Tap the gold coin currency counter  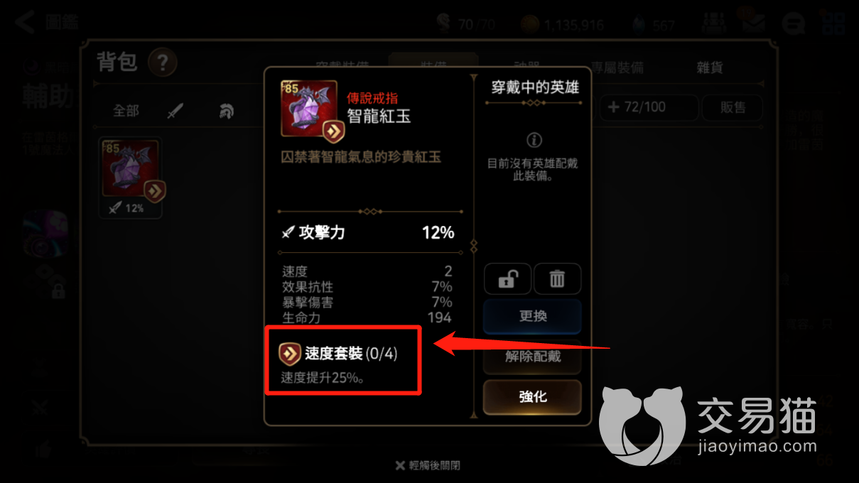[562, 24]
